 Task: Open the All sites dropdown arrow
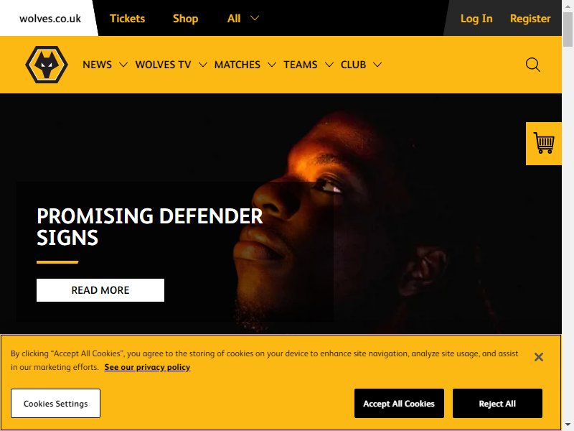pos(255,18)
